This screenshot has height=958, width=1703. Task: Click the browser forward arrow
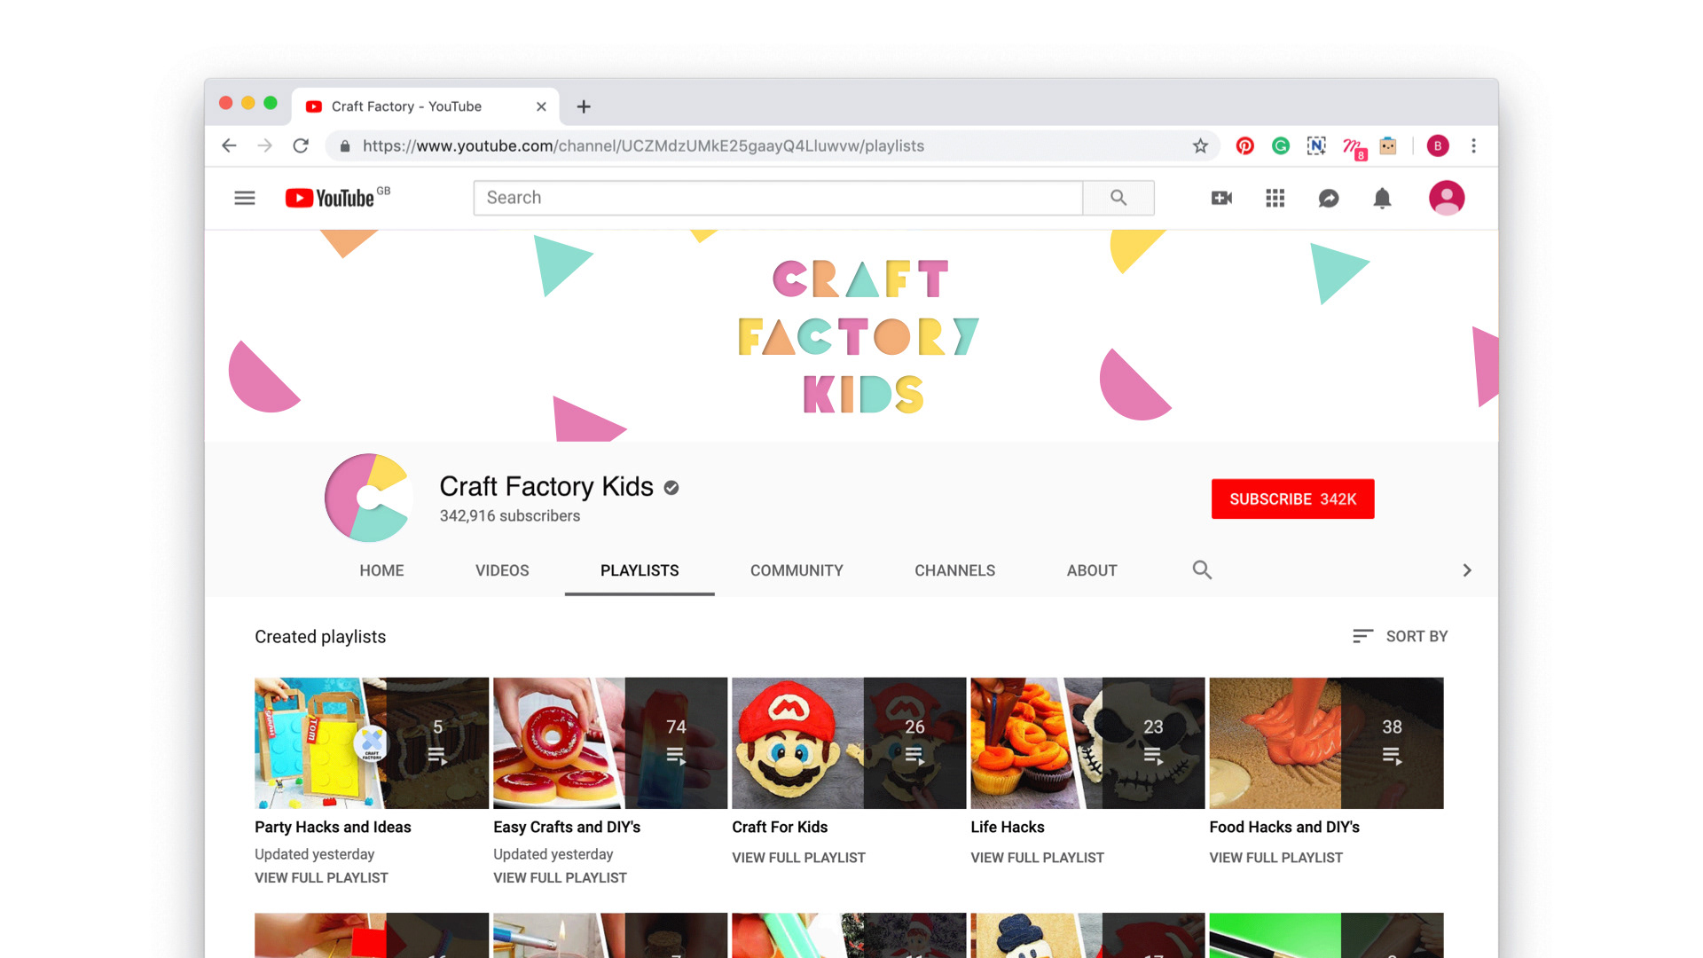264,145
